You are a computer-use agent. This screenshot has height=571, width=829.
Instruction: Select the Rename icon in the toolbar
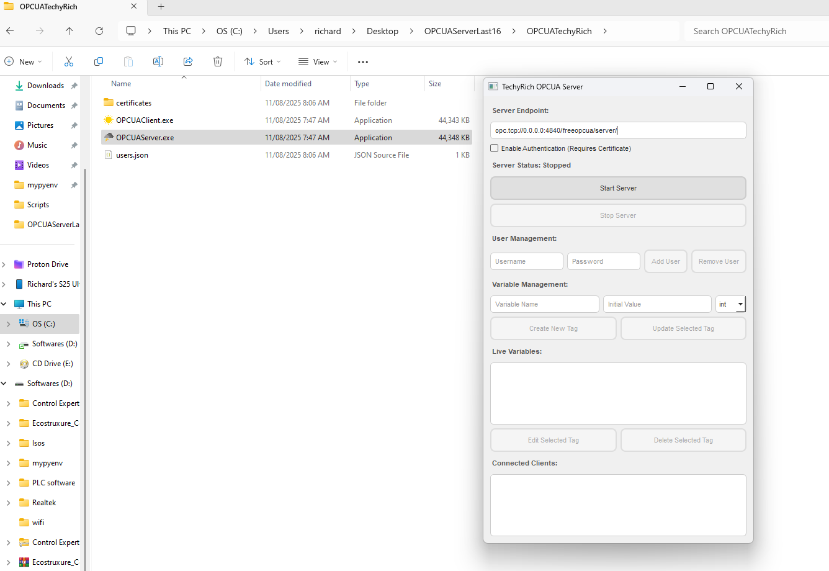(158, 61)
